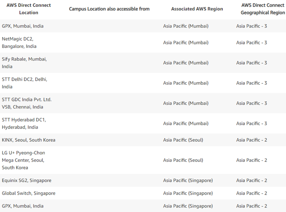Click the AWS Direct Connect Geographical Region header
Image resolution: width=286 pixels, height=212 pixels.
click(263, 9)
